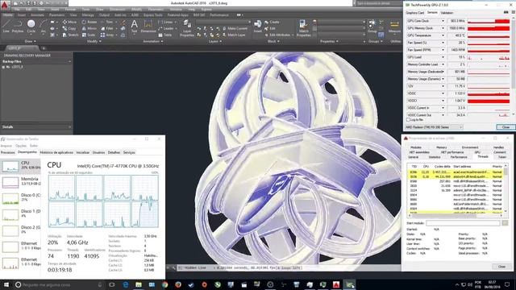Open the Arquivo menu in Task Manager
The height and width of the screenshot is (290, 516).
[x=6, y=146]
